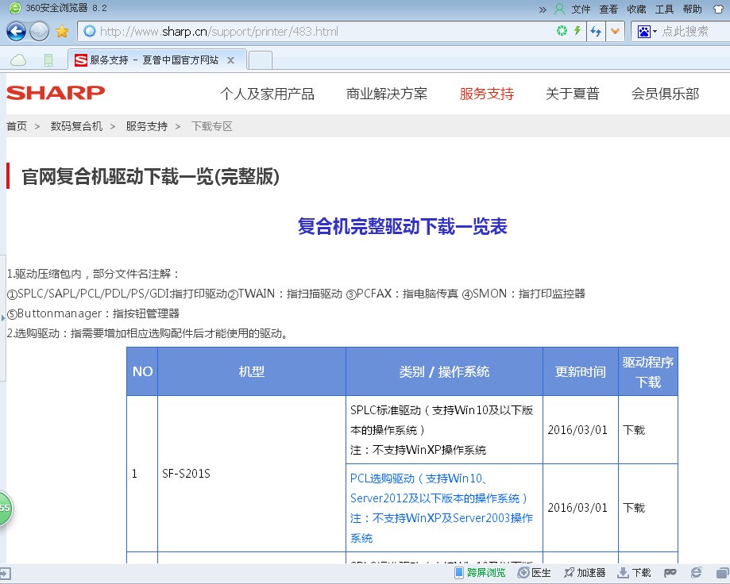Viewport: 730px width, 584px height.
Task: Click the 360 browser logo in title bar
Action: click(x=15, y=9)
